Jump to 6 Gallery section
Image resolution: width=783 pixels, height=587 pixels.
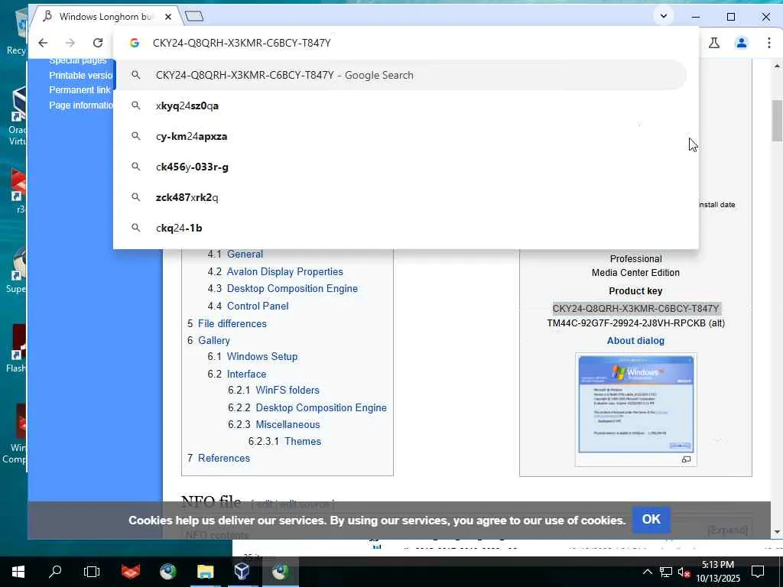(x=209, y=340)
